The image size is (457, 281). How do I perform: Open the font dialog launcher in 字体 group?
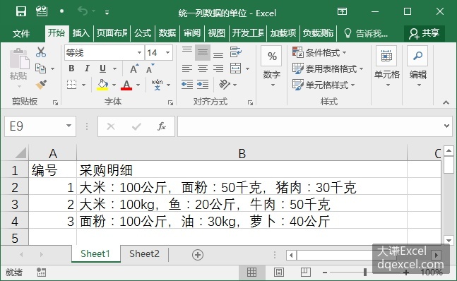(x=170, y=103)
